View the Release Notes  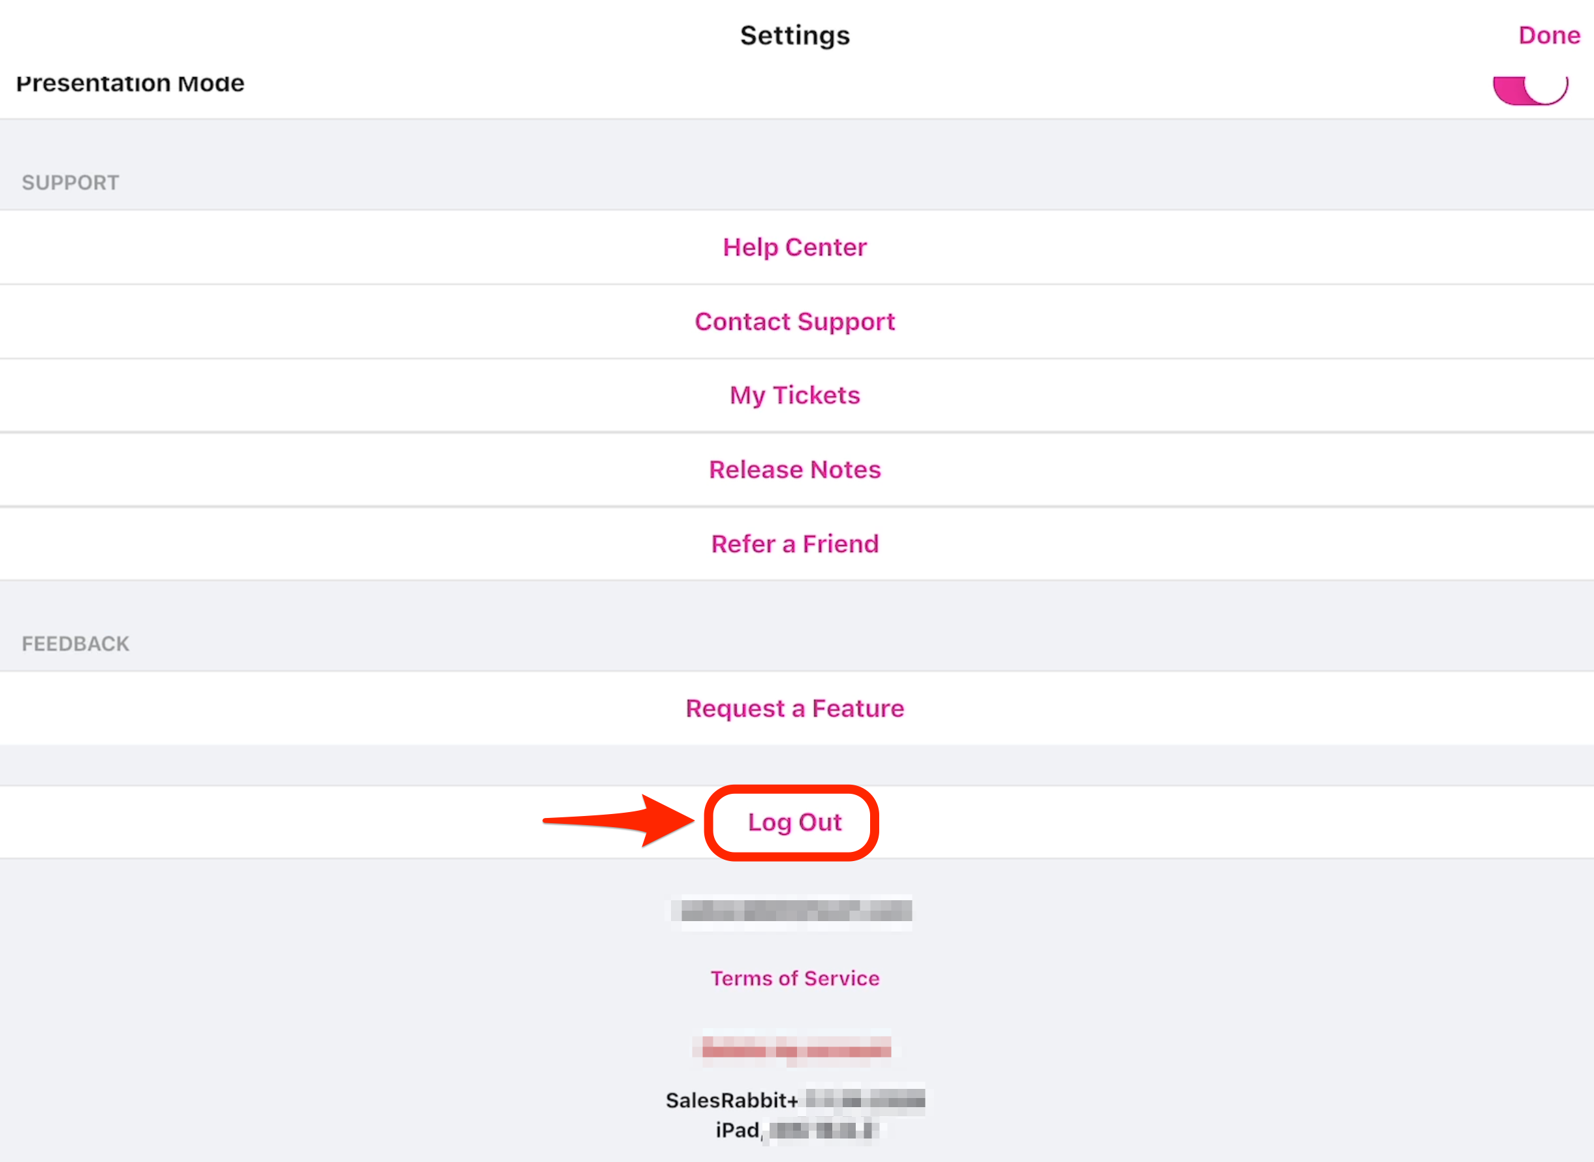[x=794, y=470]
